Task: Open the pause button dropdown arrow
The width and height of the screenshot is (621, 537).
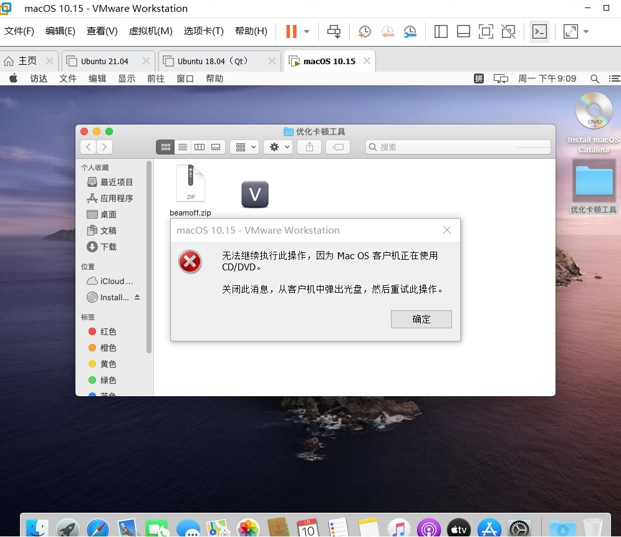Action: pyautogui.click(x=307, y=32)
